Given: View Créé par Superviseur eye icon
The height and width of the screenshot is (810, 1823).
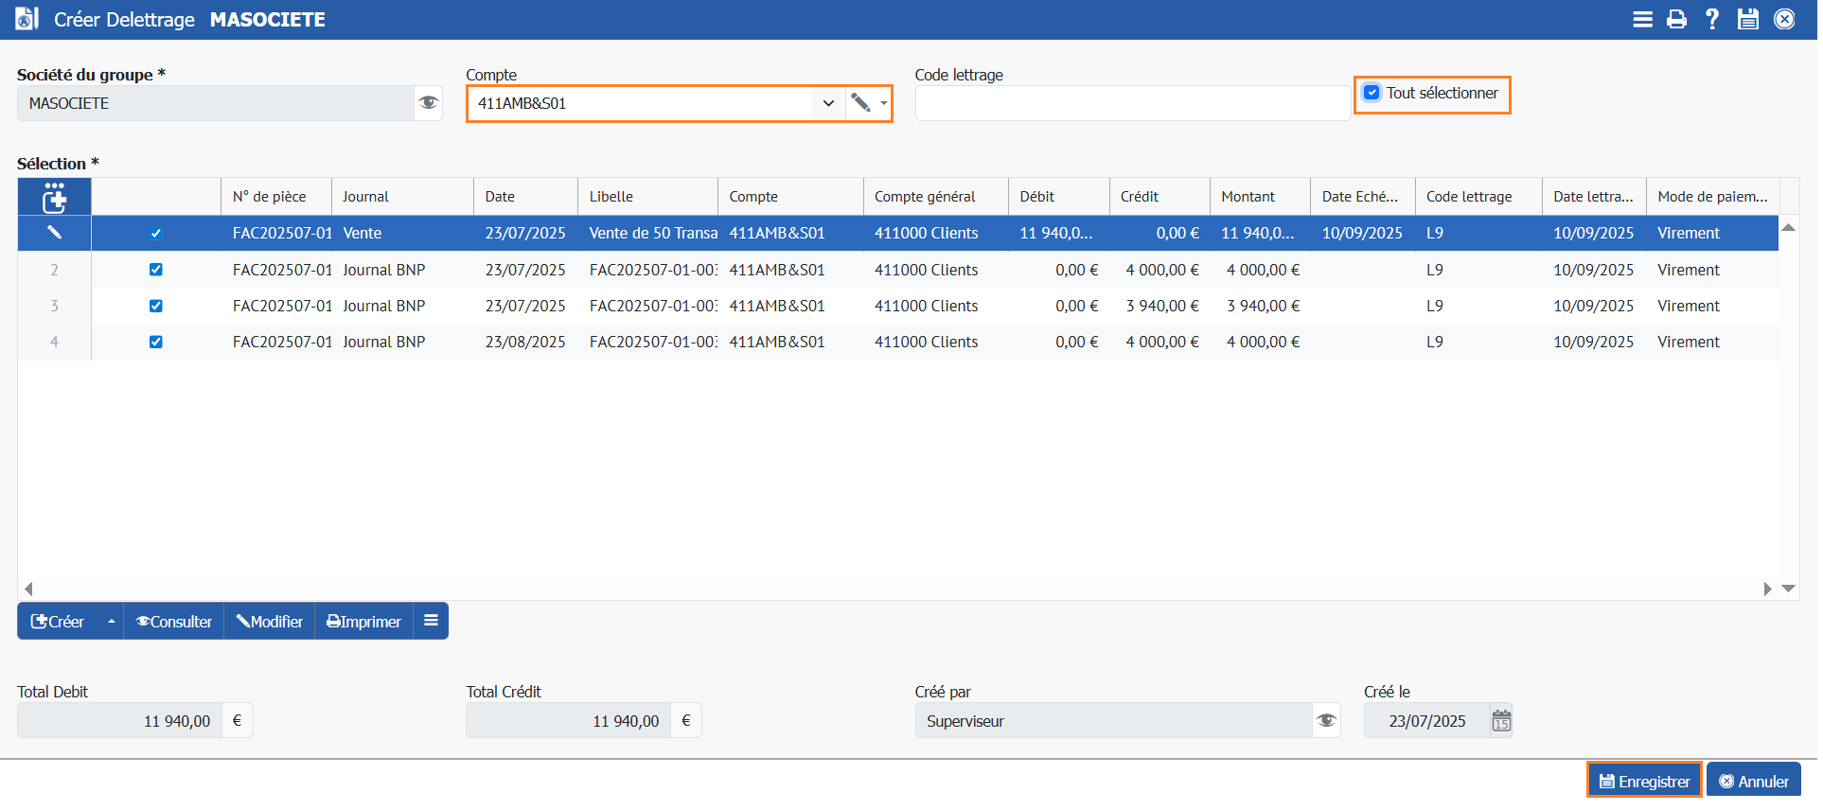Looking at the screenshot, I should (x=1326, y=721).
